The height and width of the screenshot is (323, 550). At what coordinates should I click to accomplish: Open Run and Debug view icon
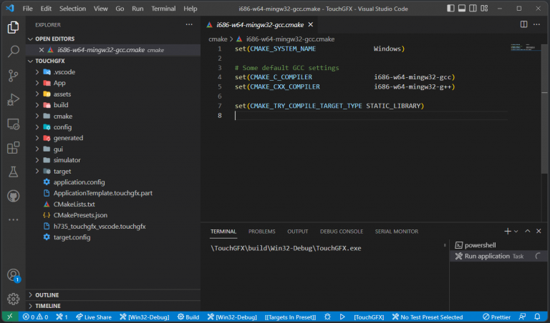coord(13,100)
